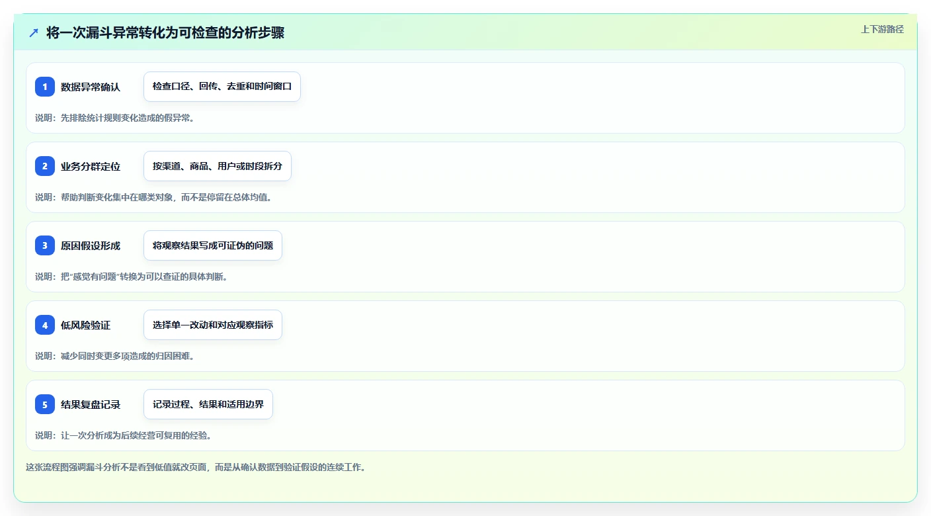Click the number 1 step badge
The height and width of the screenshot is (516, 931).
(x=45, y=87)
